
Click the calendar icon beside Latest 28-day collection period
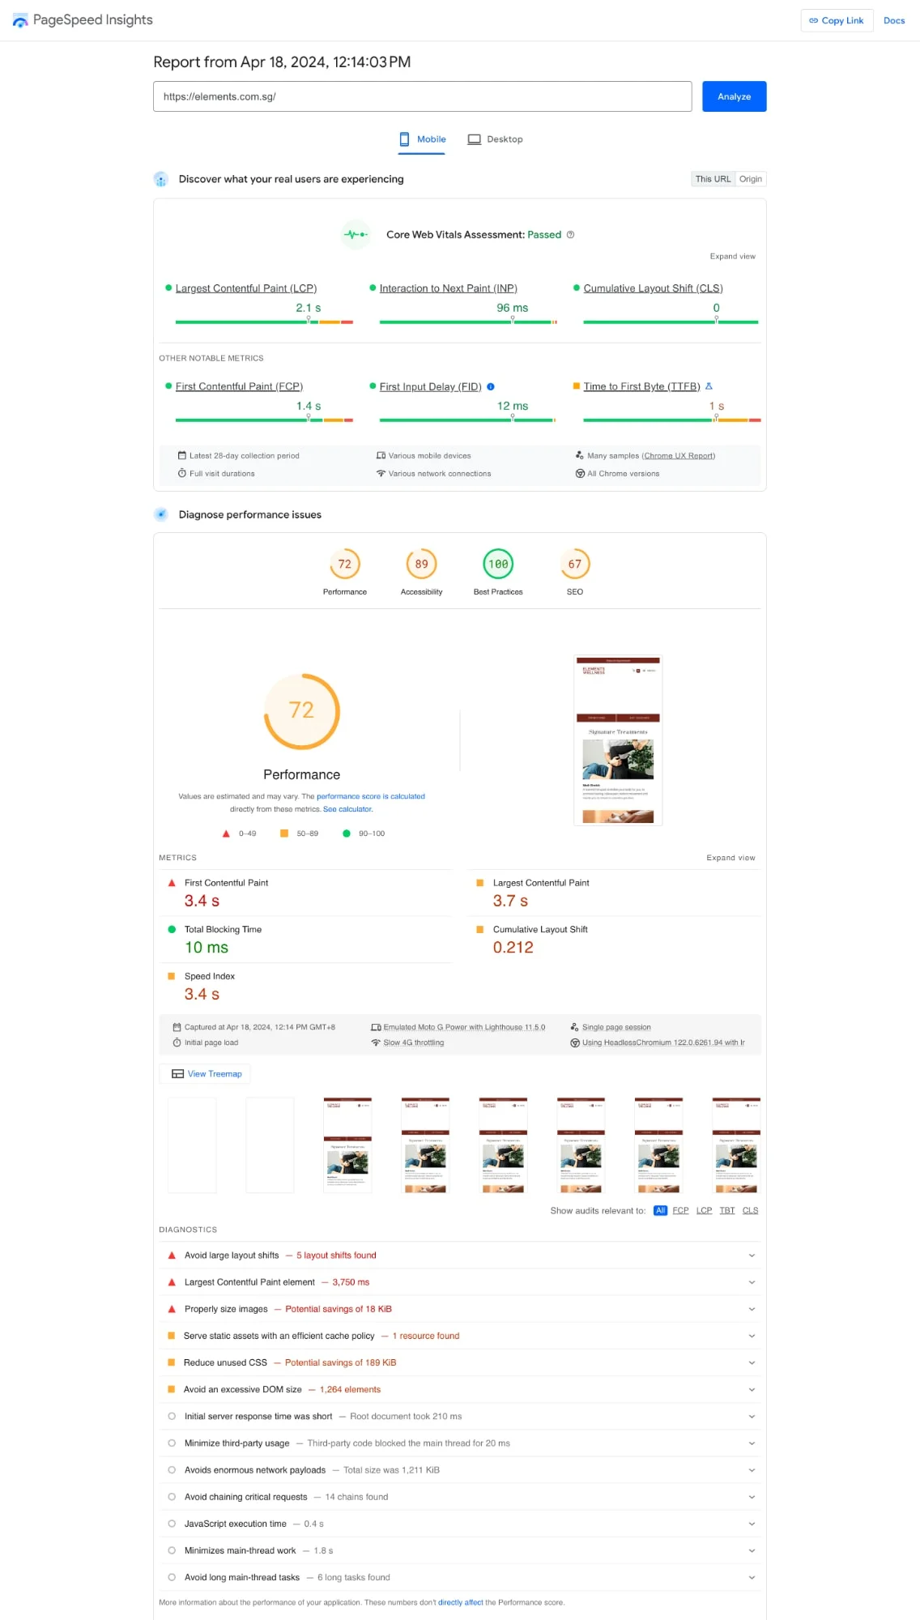[x=182, y=456]
